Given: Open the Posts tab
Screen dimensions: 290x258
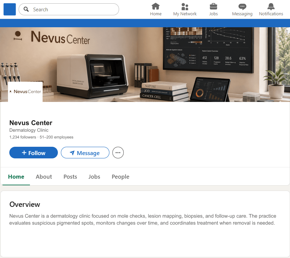Looking at the screenshot, I should pyautogui.click(x=70, y=177).
